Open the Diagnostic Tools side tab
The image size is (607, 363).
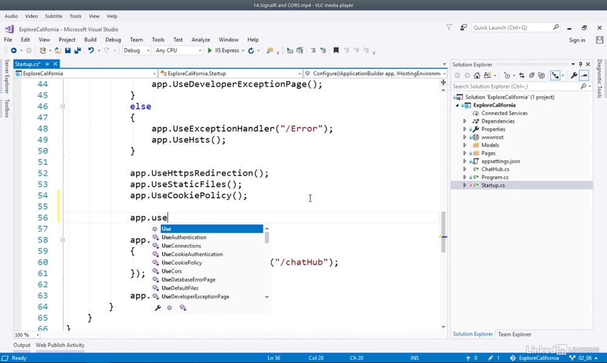pyautogui.click(x=600, y=78)
